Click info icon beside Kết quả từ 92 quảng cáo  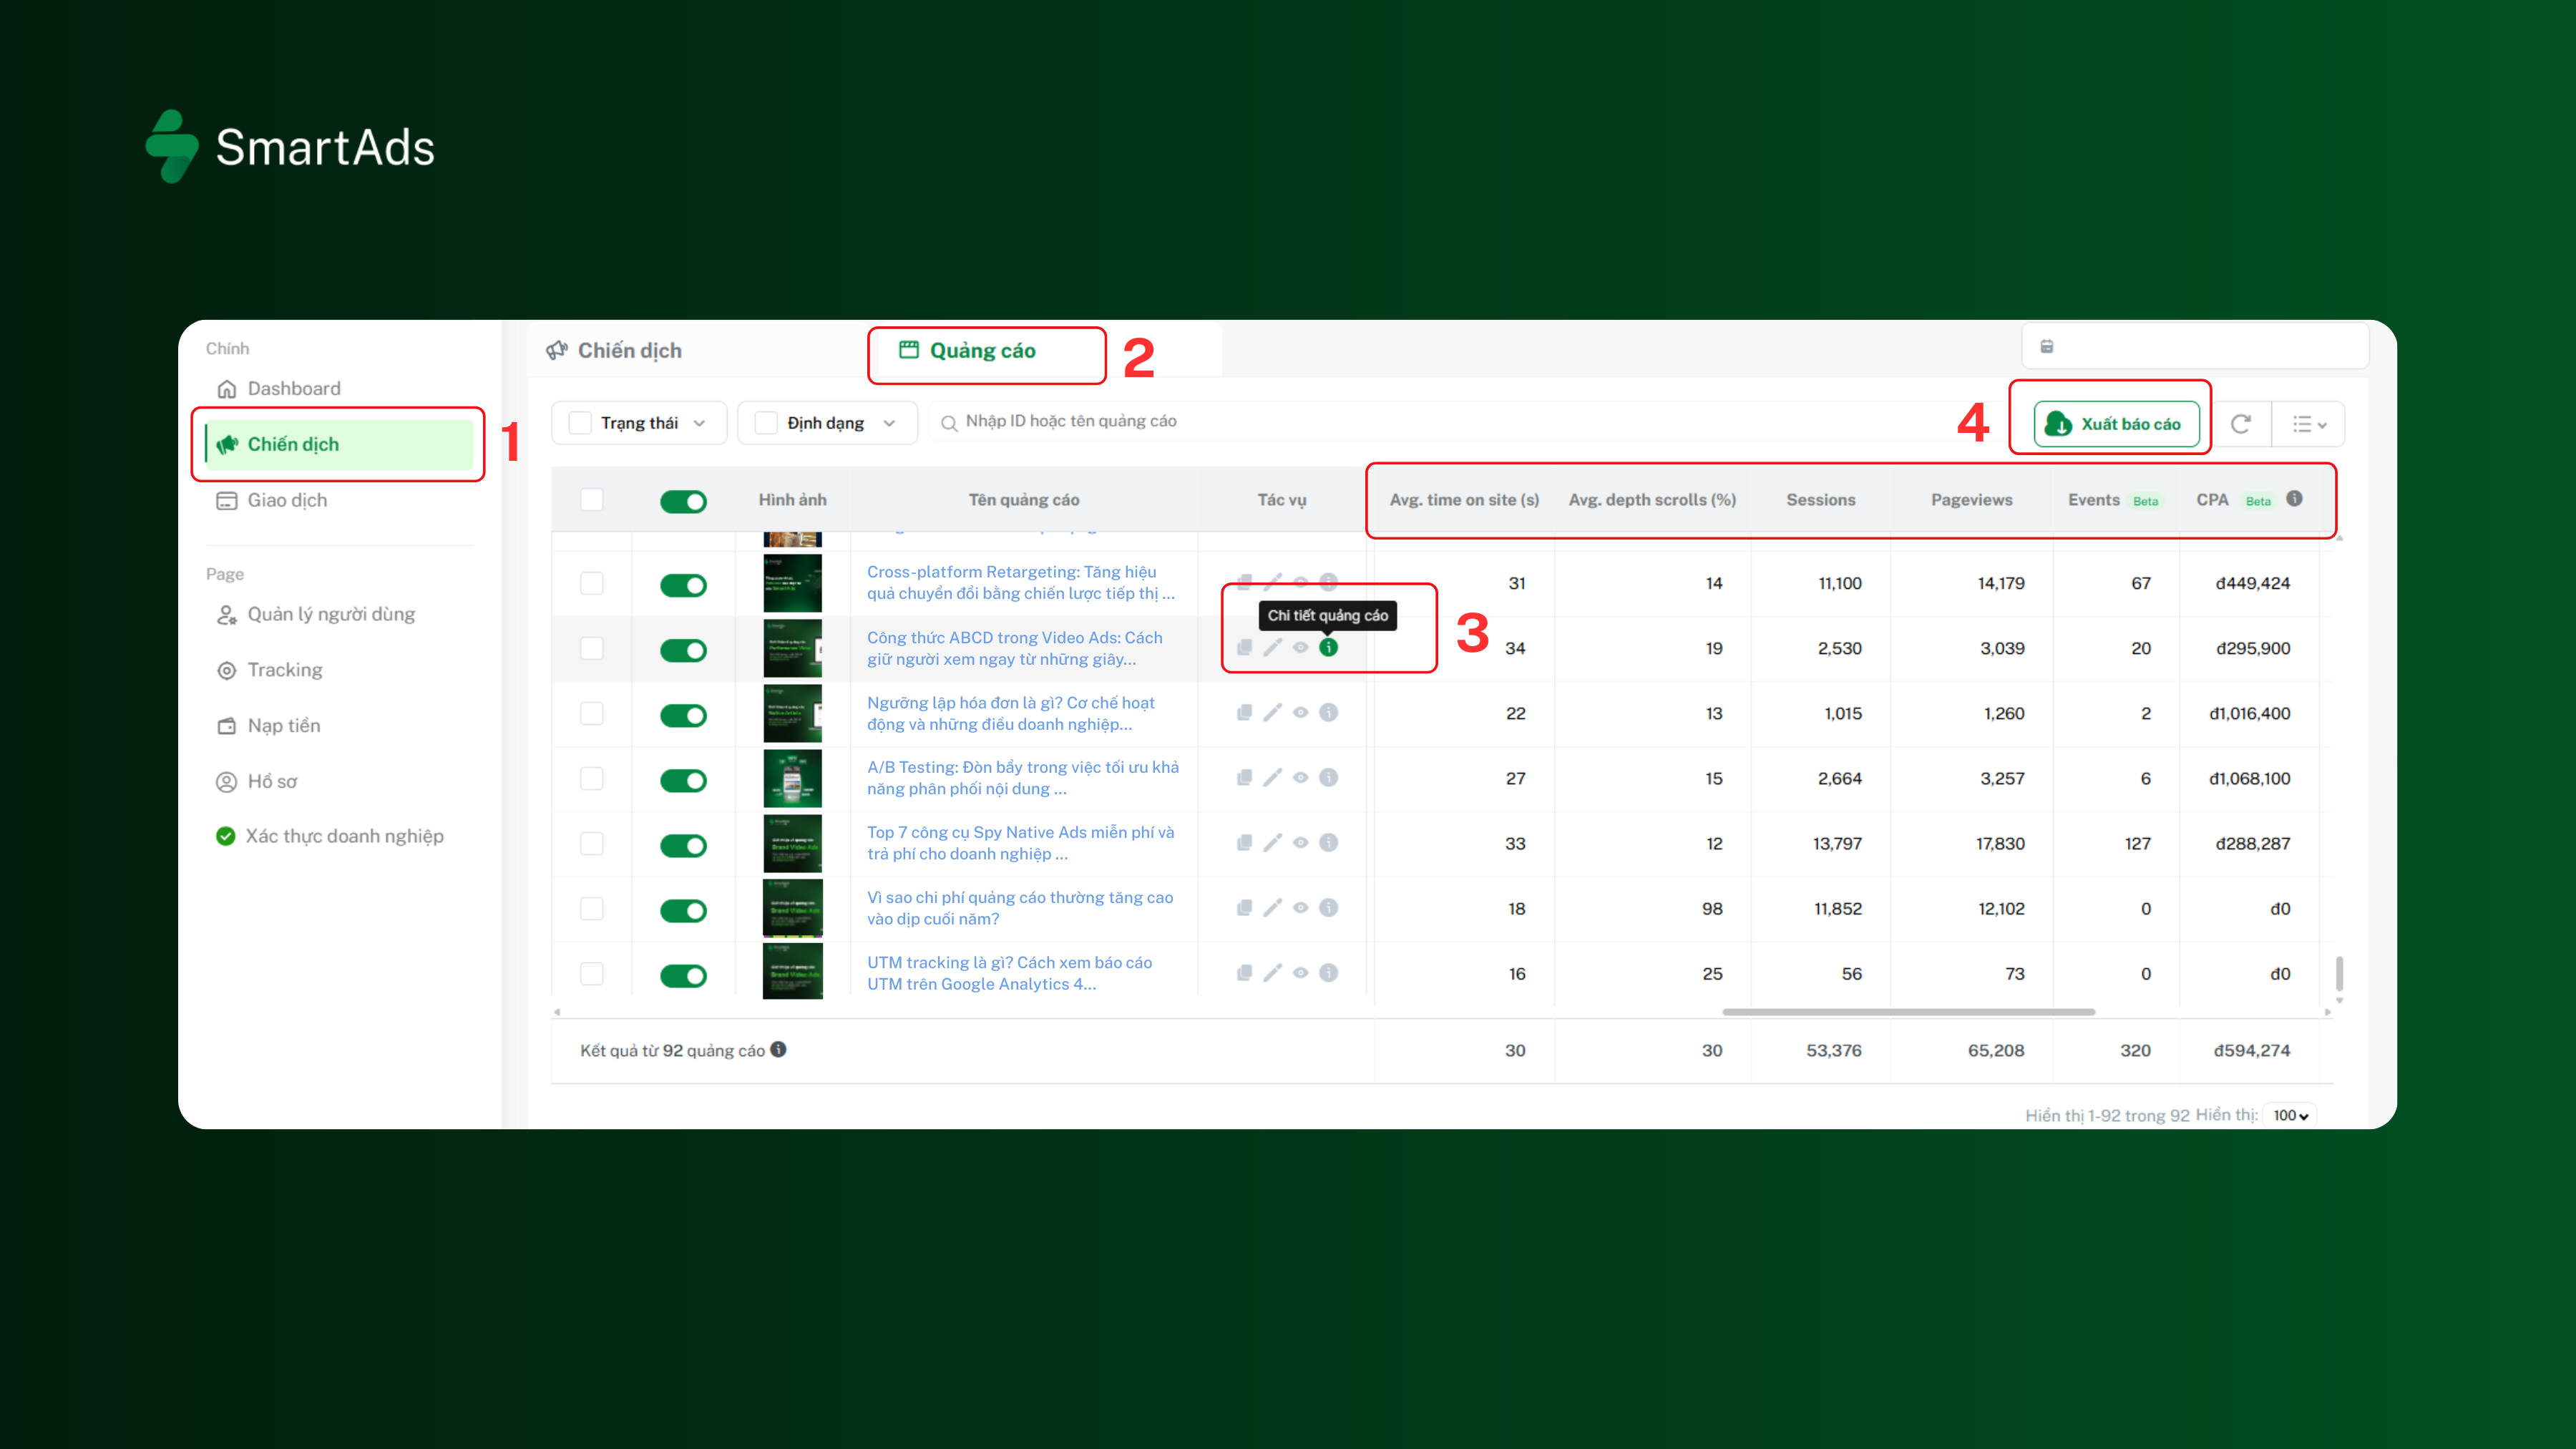(778, 1049)
